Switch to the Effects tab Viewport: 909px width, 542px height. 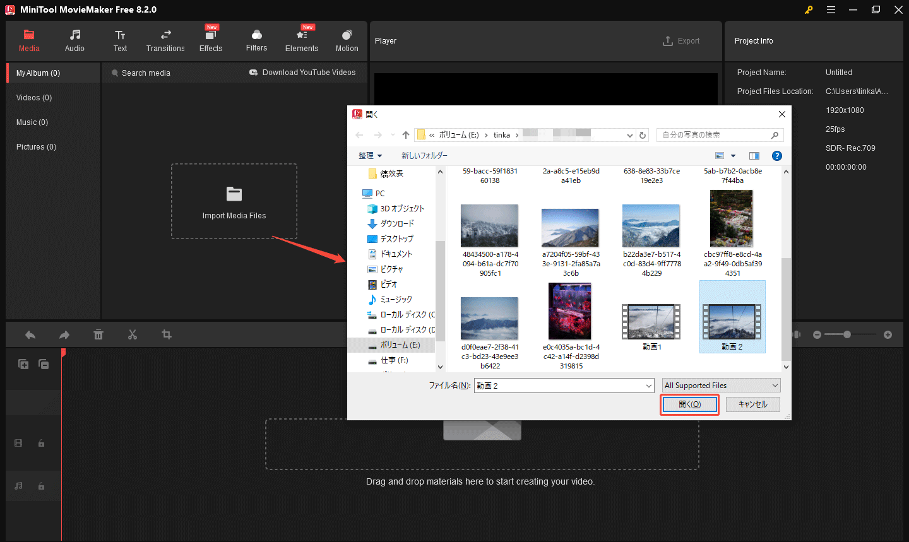pyautogui.click(x=211, y=41)
